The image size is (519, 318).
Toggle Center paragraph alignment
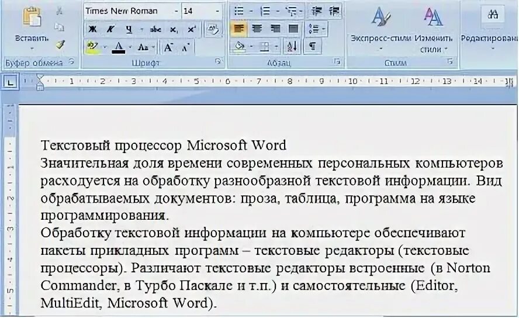(x=257, y=29)
